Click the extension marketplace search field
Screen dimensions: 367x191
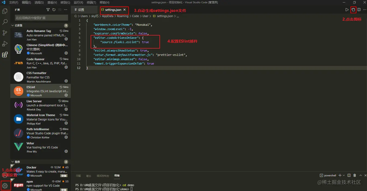tap(42, 18)
